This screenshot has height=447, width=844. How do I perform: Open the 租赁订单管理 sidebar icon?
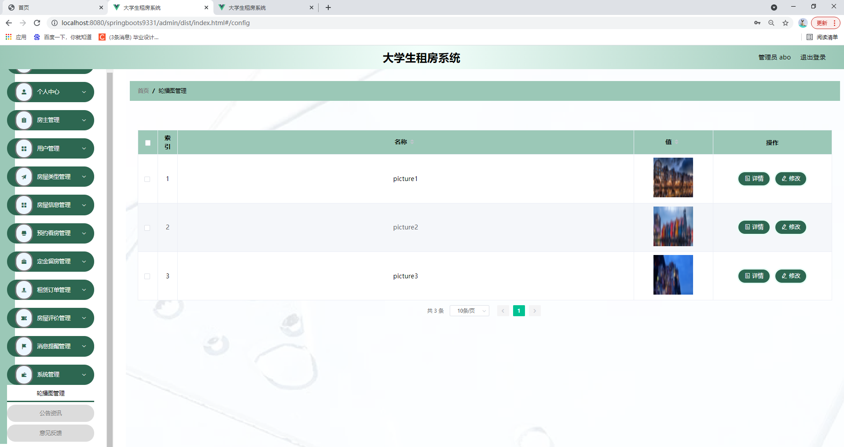(x=24, y=289)
